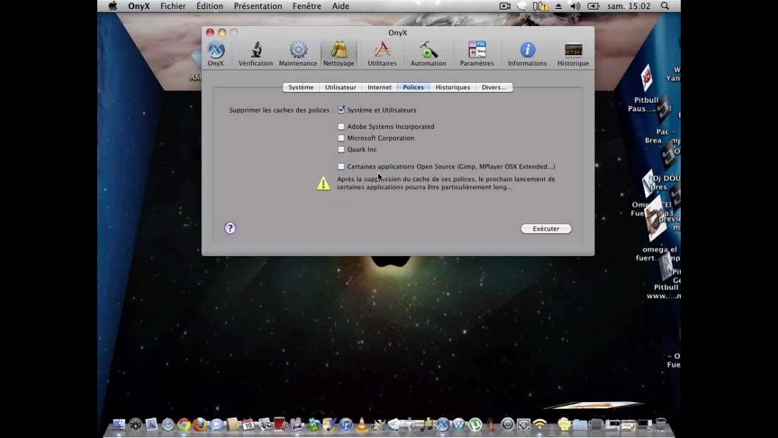Open iCal calendar icon in Dock
This screenshot has height=438, width=778.
[x=248, y=425]
